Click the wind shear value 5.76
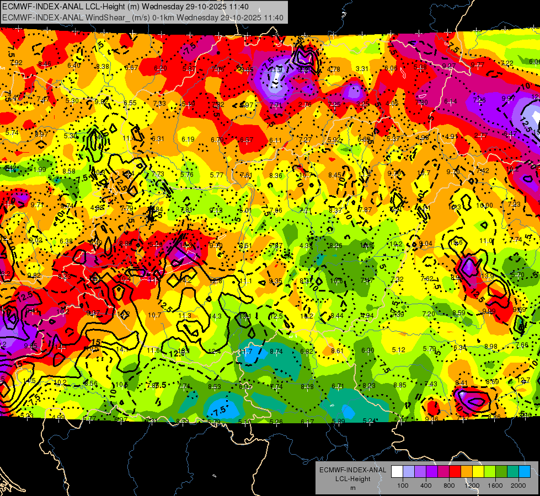Viewport: 540px width, 496px height. [187, 174]
